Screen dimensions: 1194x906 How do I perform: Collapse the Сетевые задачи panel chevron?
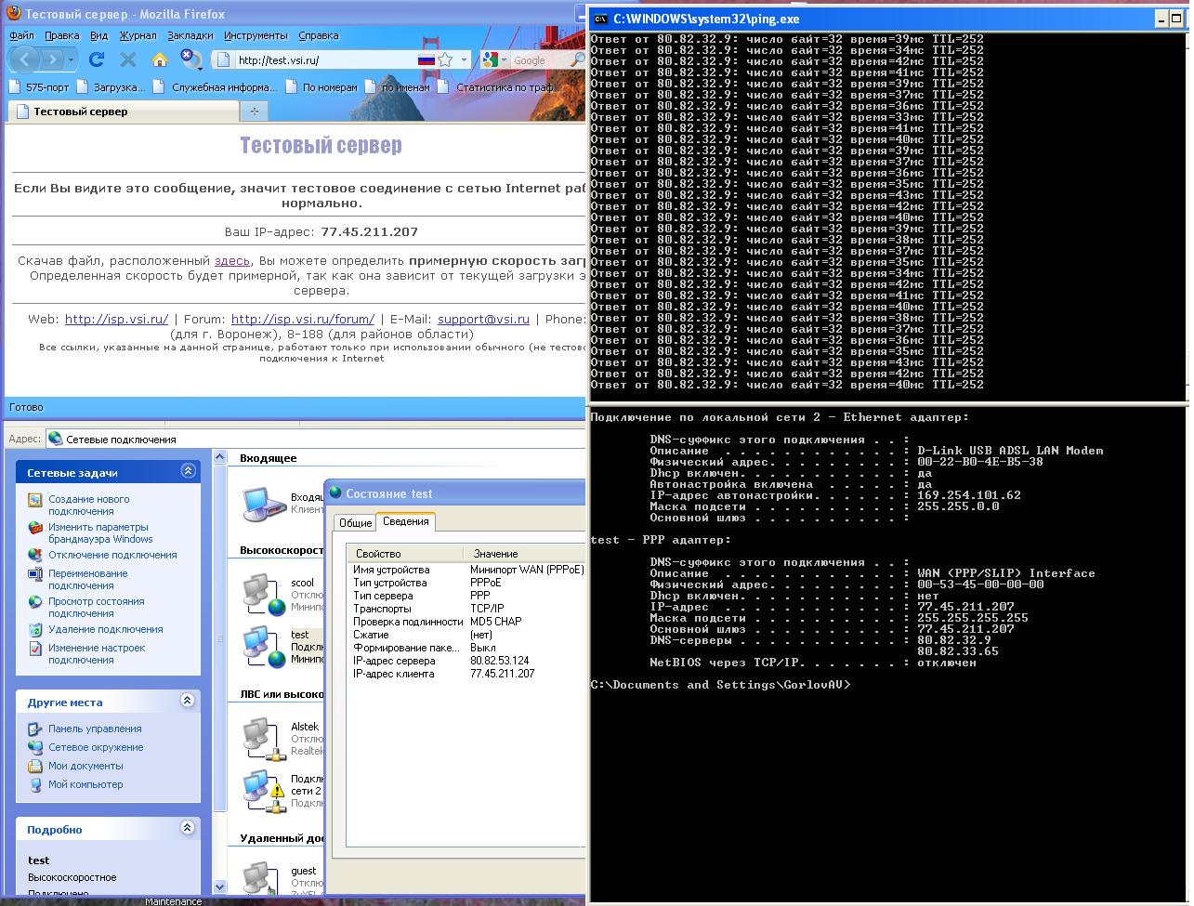[188, 470]
